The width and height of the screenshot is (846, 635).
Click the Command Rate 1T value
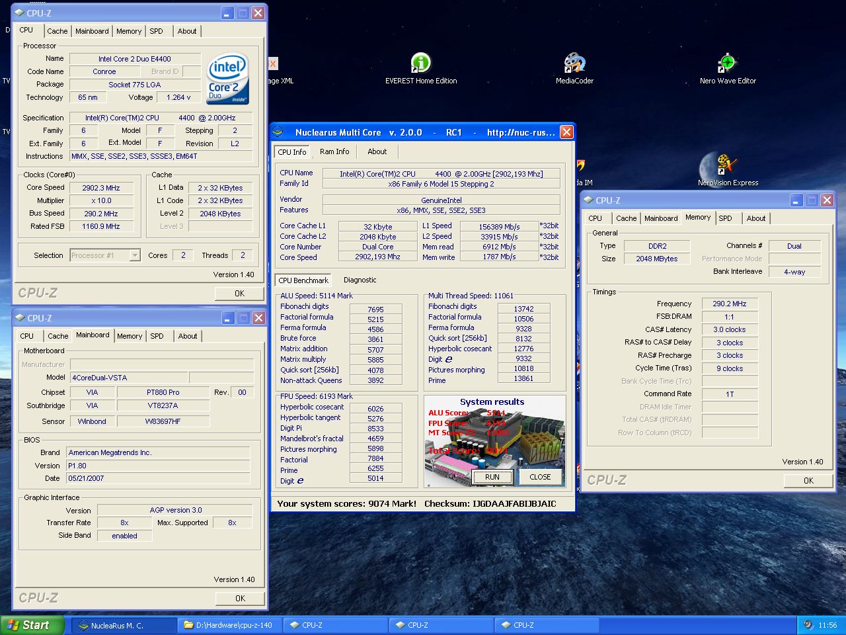[x=730, y=394]
